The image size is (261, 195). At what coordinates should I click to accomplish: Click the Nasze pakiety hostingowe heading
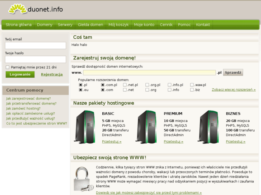[x=103, y=103]
